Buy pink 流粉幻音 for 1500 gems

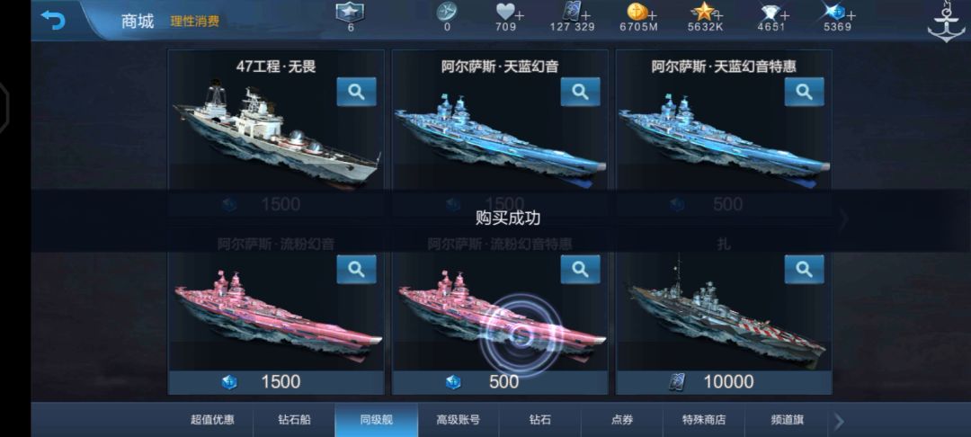click(276, 382)
